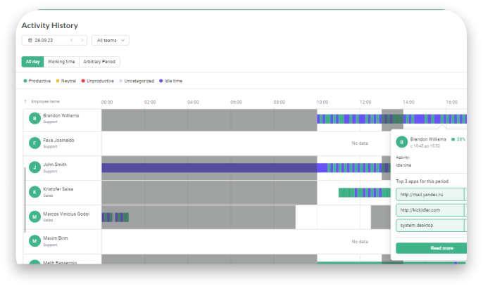This screenshot has height=303, width=483.
Task: Expand the mail.yandex.ru app entry
Action: click(x=429, y=194)
